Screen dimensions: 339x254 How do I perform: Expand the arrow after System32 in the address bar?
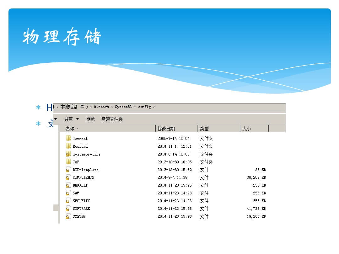pyautogui.click(x=135, y=107)
